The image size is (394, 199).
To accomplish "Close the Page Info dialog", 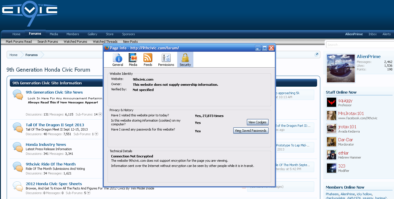I will (x=271, y=48).
